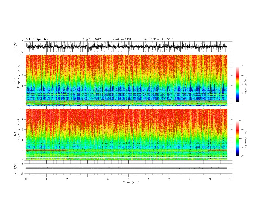Click time axis tick label "2"

tap(67, 179)
